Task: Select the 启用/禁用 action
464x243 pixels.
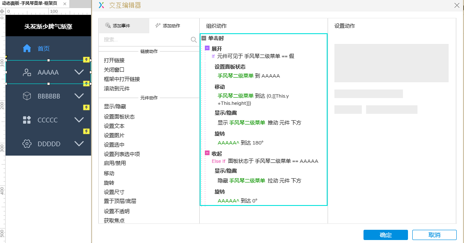Action: [x=115, y=163]
